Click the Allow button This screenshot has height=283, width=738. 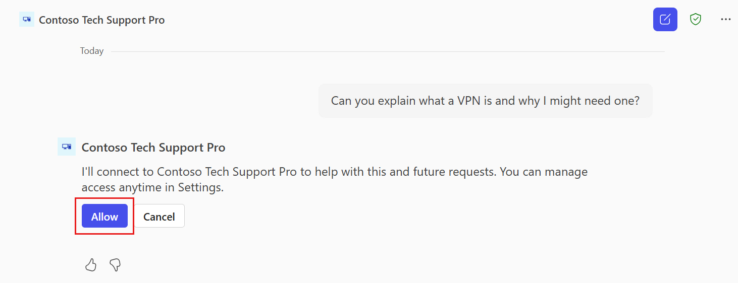pos(104,217)
